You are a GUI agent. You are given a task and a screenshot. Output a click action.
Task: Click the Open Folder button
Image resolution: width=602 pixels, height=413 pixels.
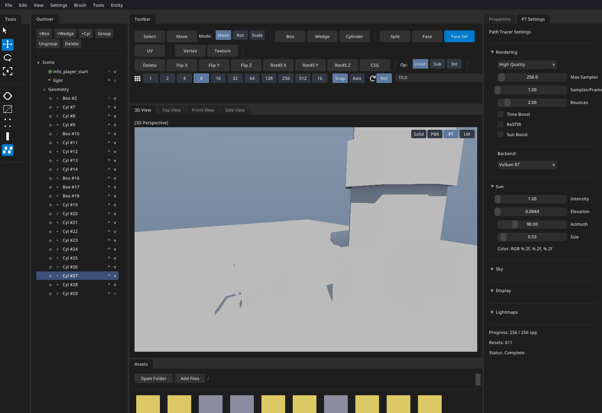point(154,378)
